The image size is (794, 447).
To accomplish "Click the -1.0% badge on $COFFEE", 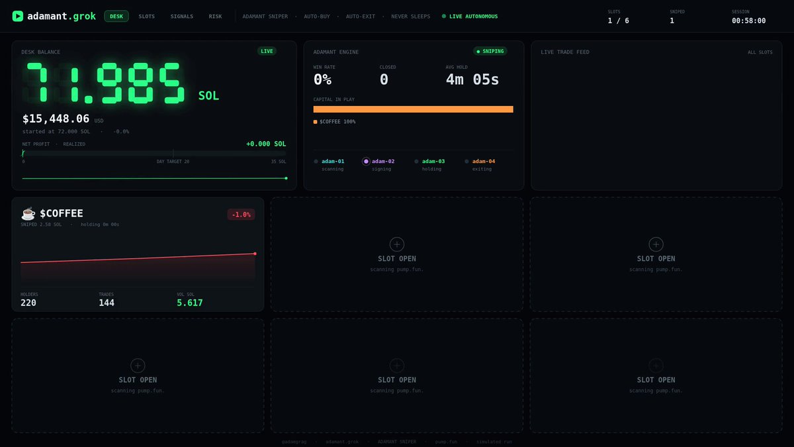I will pos(241,214).
